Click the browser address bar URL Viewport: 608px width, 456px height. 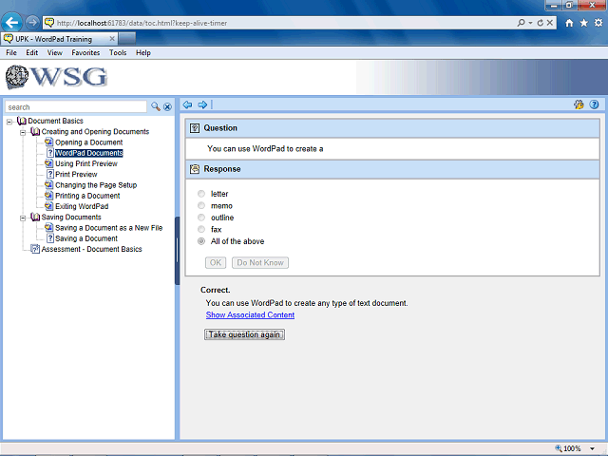(x=142, y=23)
